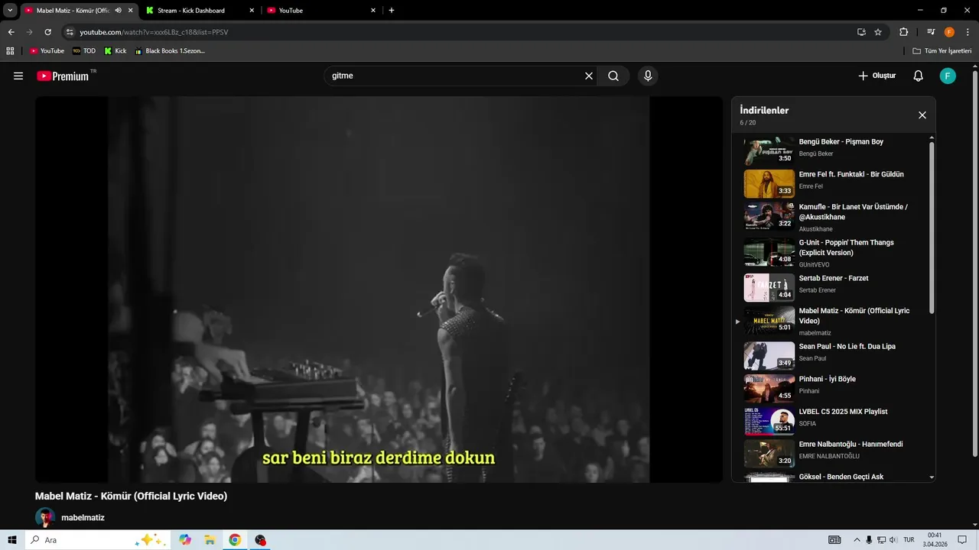This screenshot has width=979, height=550.
Task: Play Bengü Beker - Pişman Boy
Action: tap(834, 150)
